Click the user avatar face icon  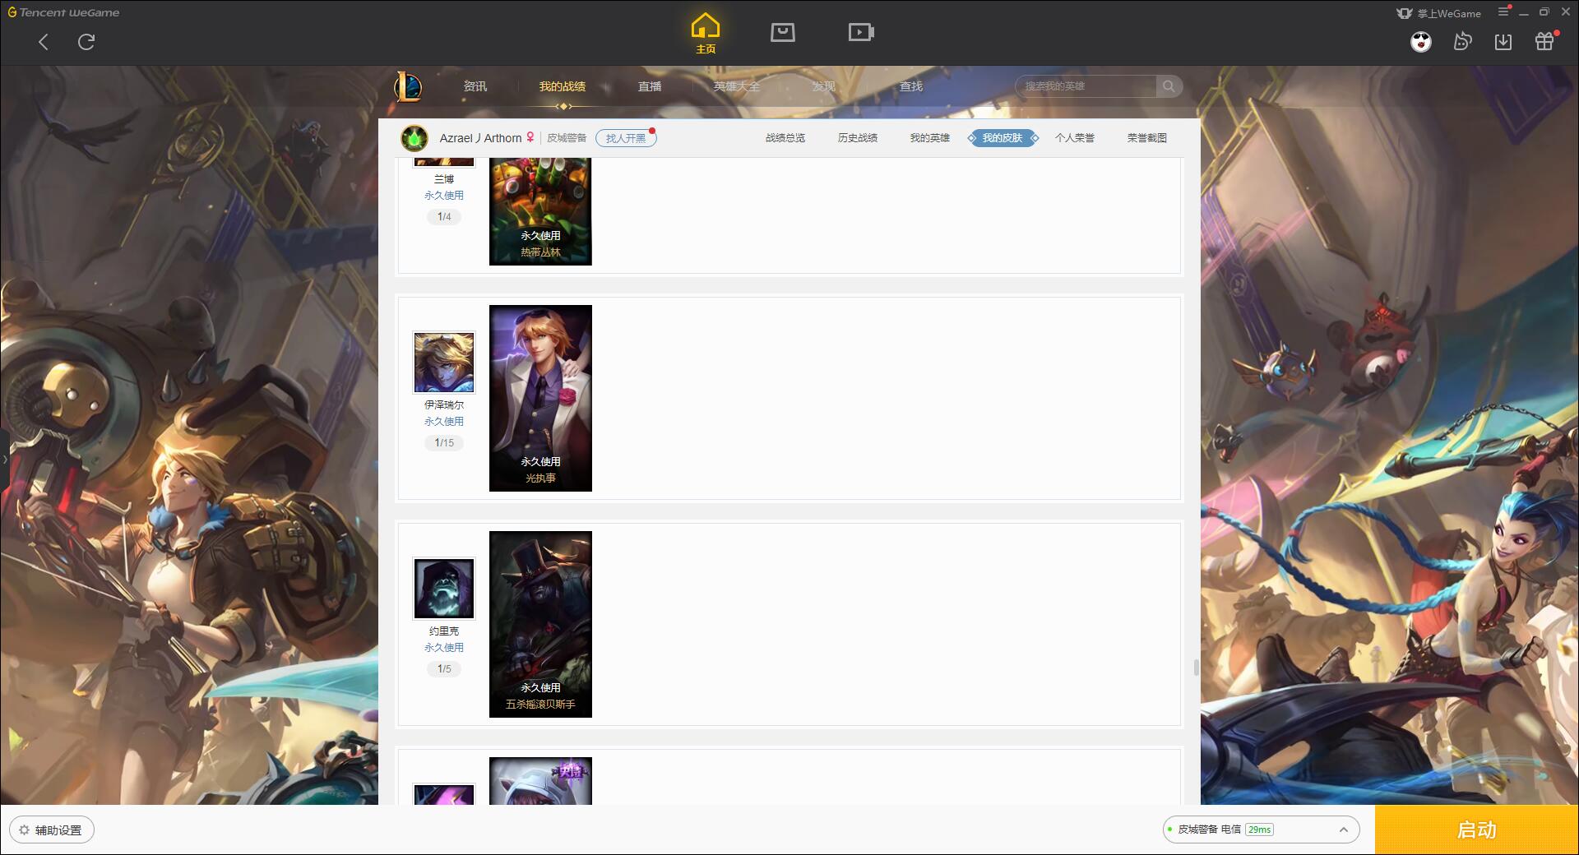[1421, 41]
